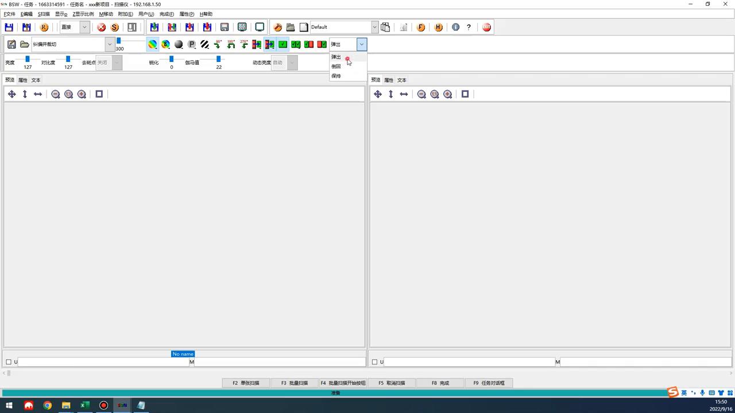Click the grey P mode icon
Screen dimensions: 735x413
[x=192, y=44]
